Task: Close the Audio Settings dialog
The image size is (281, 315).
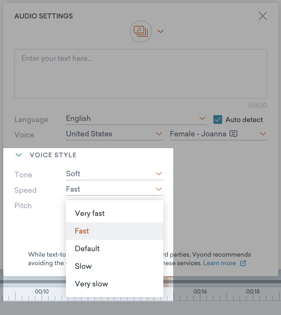Action: point(263,16)
